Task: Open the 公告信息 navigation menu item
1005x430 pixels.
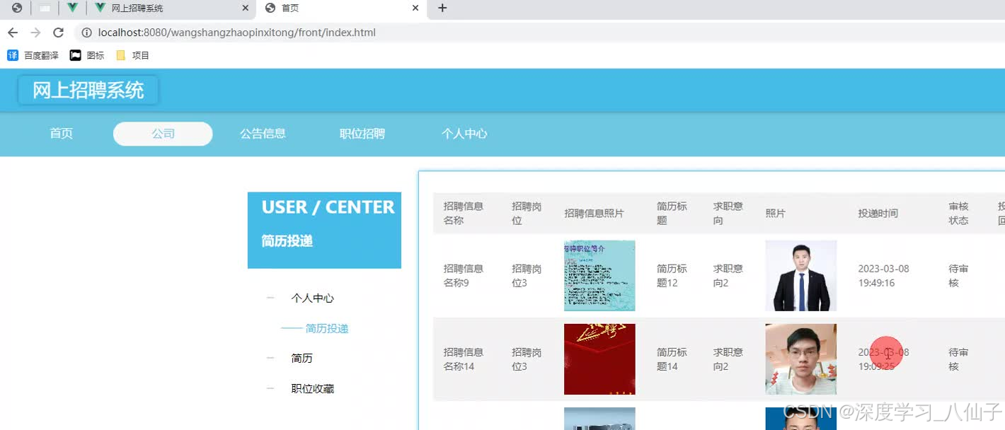Action: pos(263,133)
